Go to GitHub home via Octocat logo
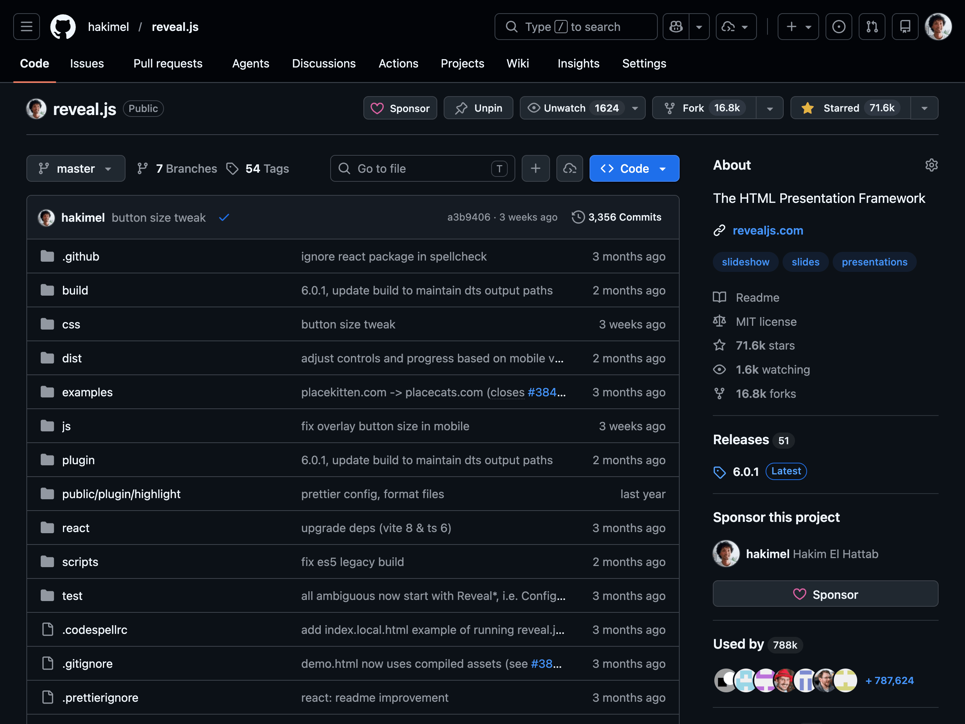The width and height of the screenshot is (965, 724). click(63, 27)
